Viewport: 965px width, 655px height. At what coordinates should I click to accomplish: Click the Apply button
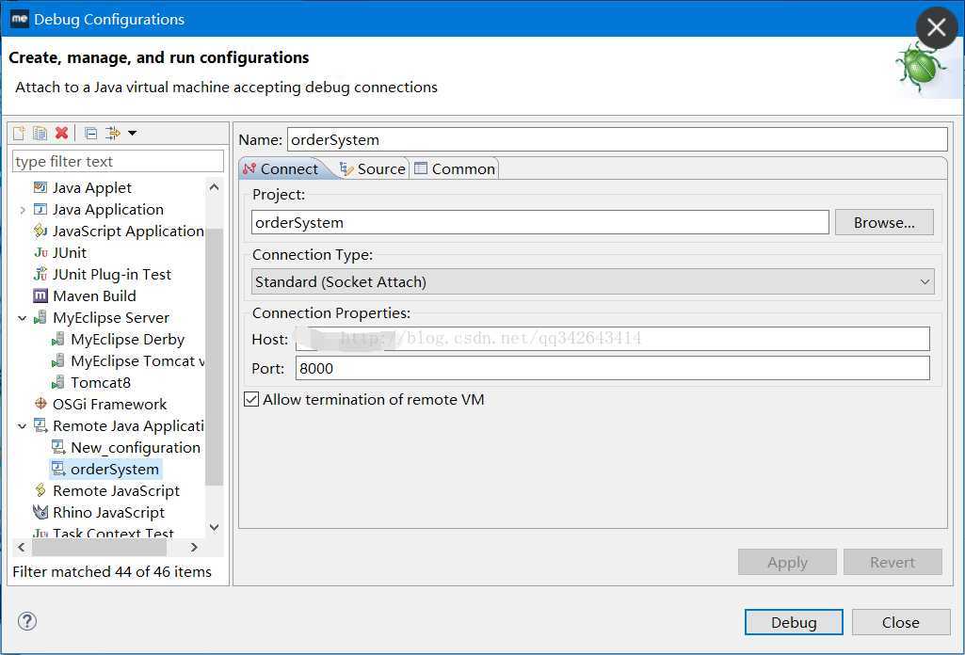pos(787,562)
